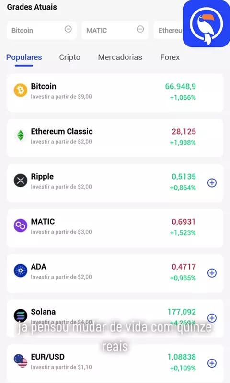Image resolution: width=230 pixels, height=383 pixels.
Task: Switch to the Cripto tab
Action: [69, 57]
